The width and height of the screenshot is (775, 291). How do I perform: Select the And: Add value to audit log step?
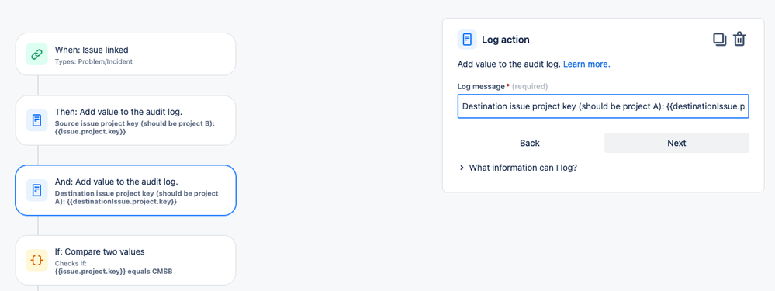click(x=126, y=190)
